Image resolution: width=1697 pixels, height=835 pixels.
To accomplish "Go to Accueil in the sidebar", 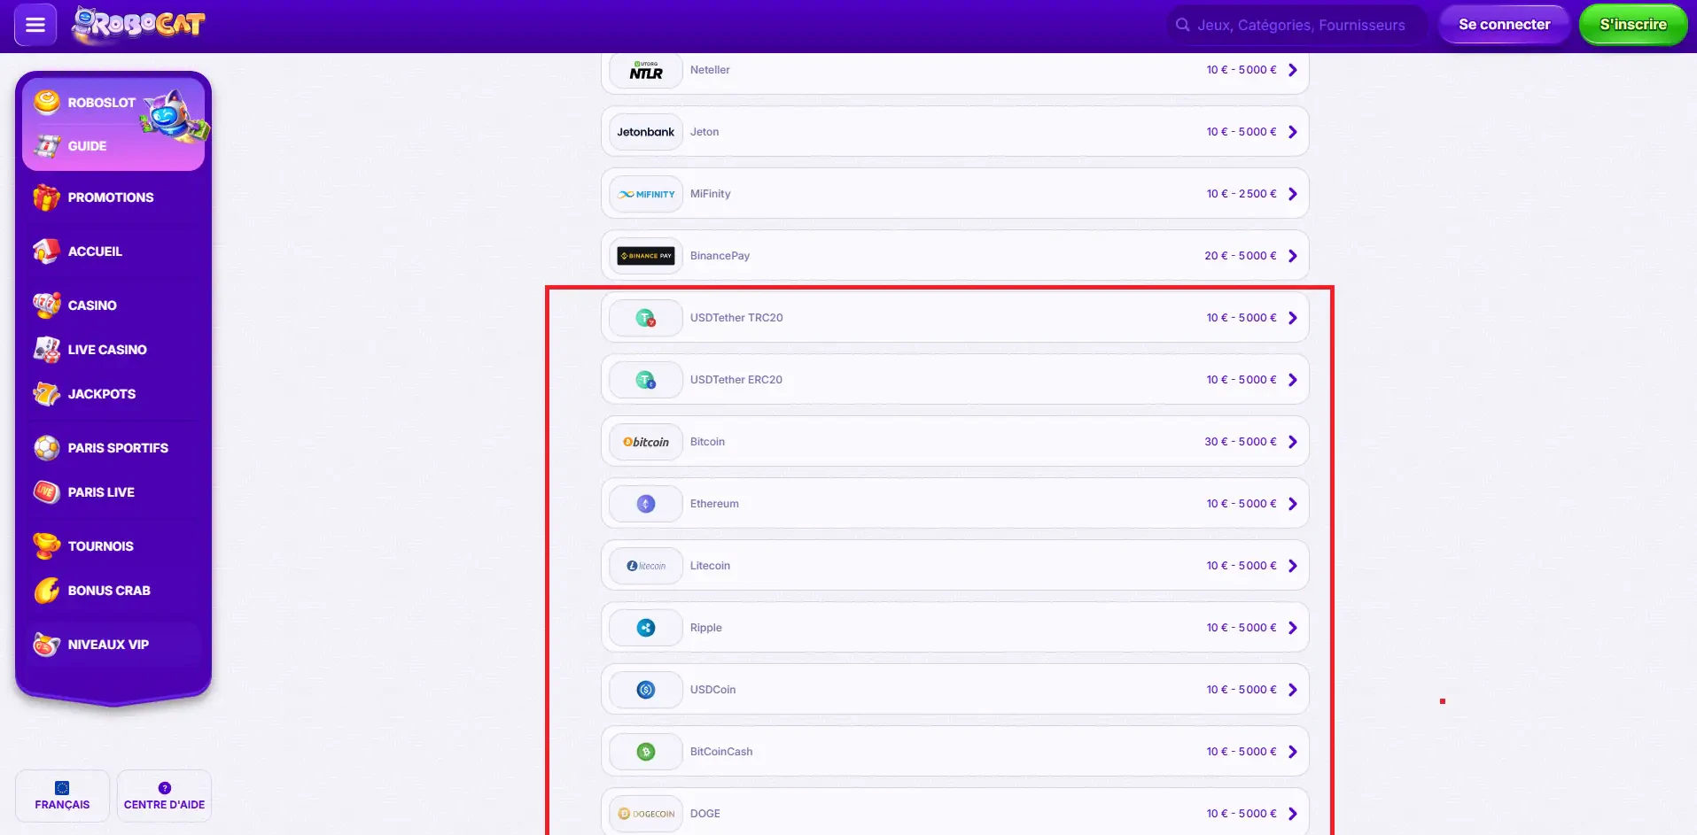I will [x=95, y=251].
